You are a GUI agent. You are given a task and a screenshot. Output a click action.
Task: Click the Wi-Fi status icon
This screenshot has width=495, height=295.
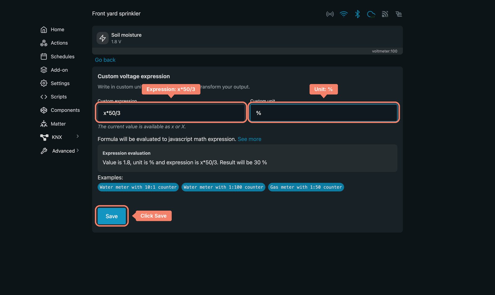(x=343, y=14)
